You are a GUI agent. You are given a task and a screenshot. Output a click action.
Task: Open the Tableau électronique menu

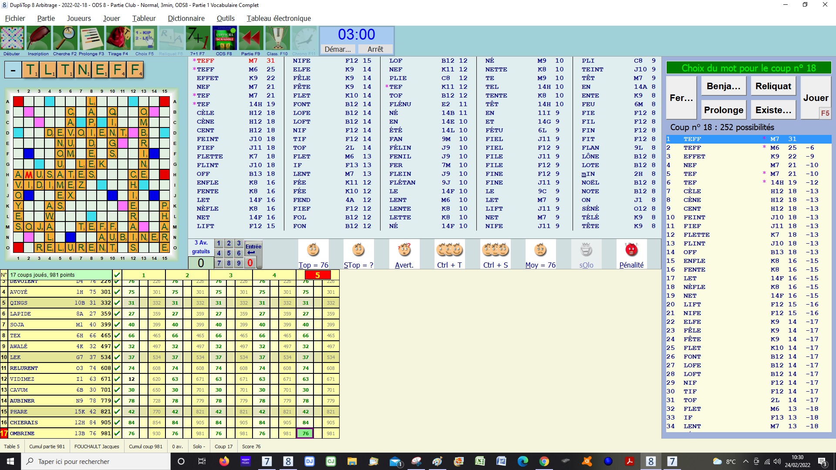(279, 18)
